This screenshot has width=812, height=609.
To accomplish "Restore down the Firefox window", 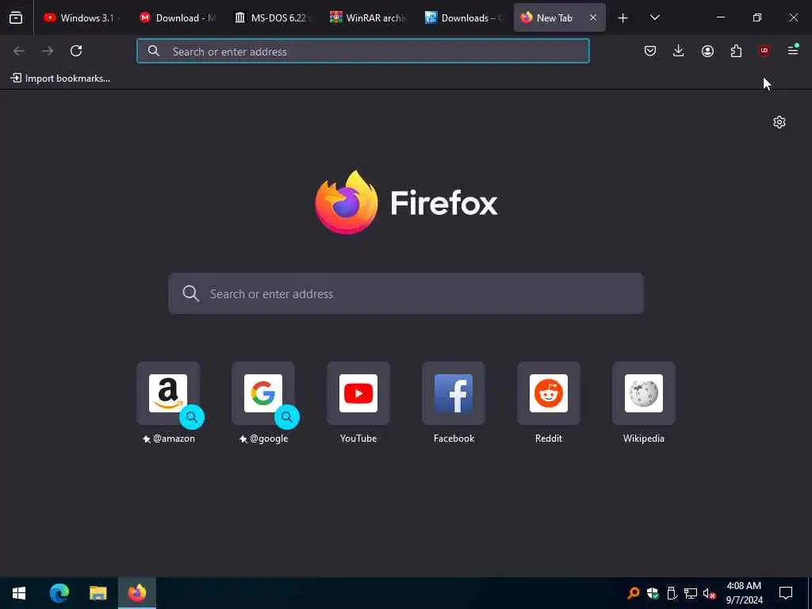I will coord(757,17).
